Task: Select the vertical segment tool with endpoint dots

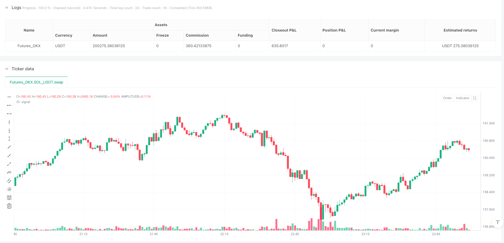Action: [9, 139]
